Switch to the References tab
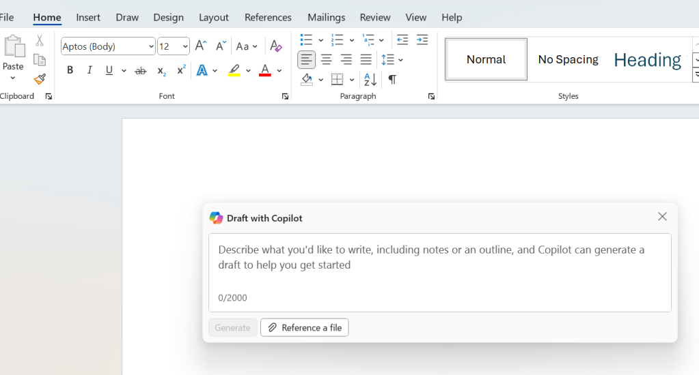 pos(268,17)
